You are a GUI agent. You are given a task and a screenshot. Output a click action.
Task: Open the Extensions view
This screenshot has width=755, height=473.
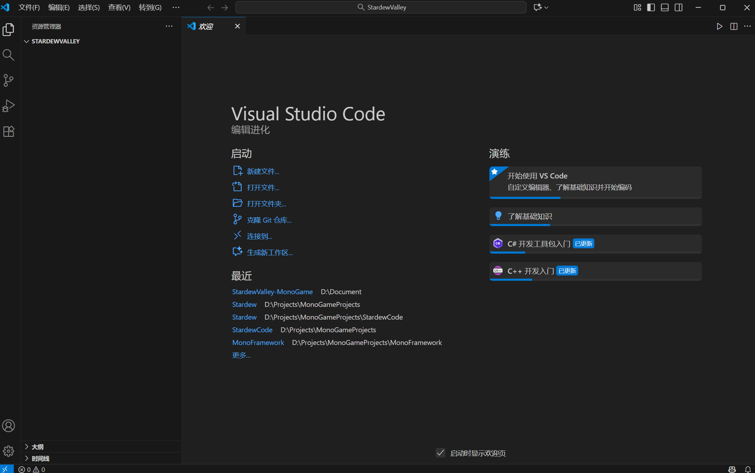pos(8,132)
